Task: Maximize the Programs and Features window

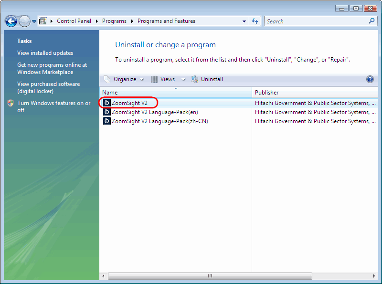Action: coord(356,9)
